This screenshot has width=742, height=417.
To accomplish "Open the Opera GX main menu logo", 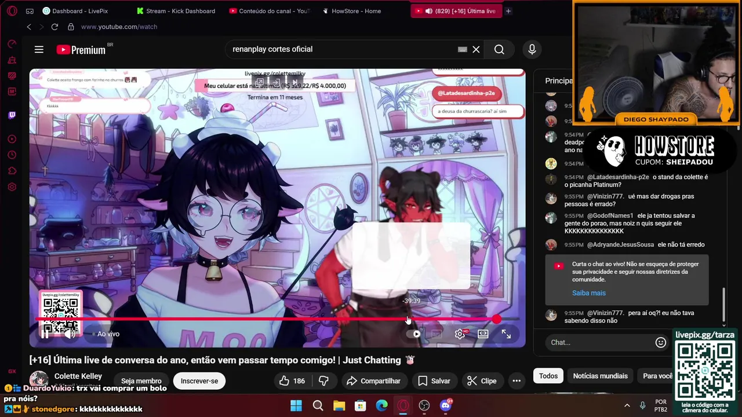I will click(x=12, y=11).
